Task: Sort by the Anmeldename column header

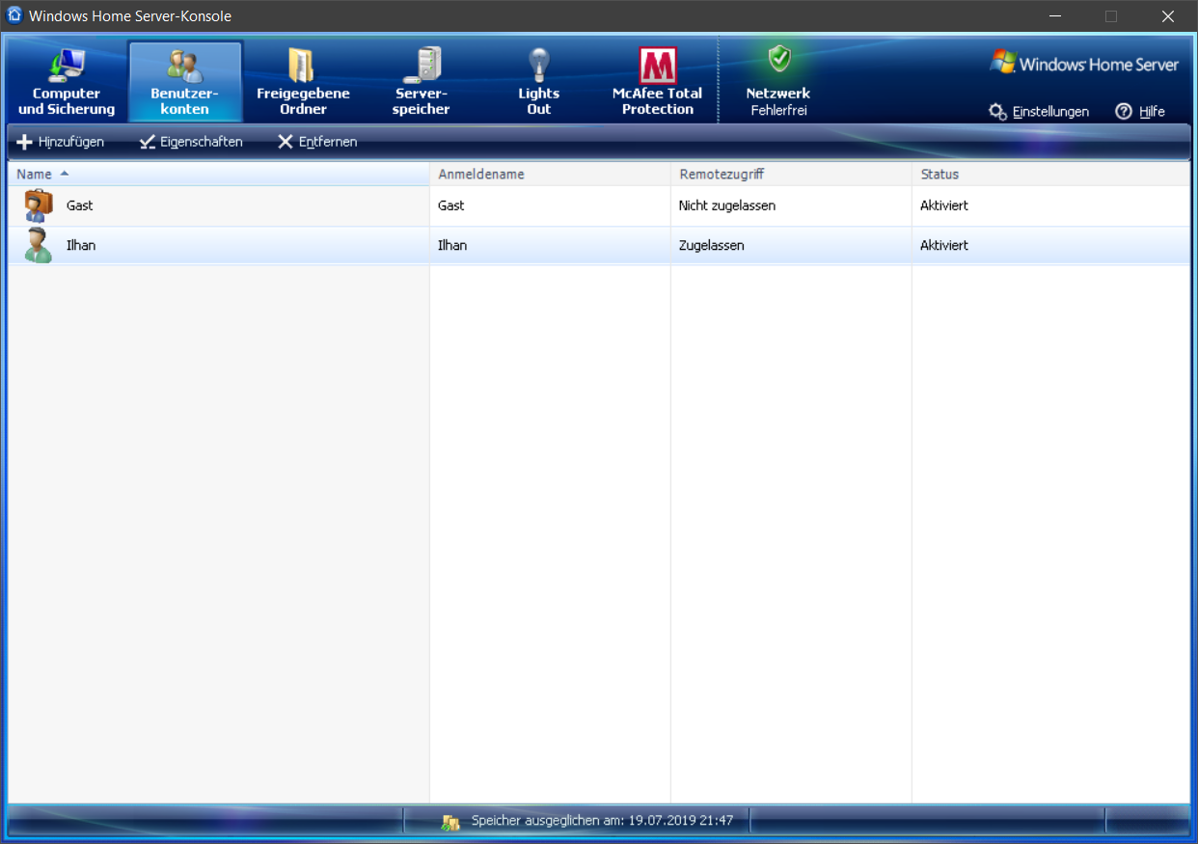Action: 550,175
